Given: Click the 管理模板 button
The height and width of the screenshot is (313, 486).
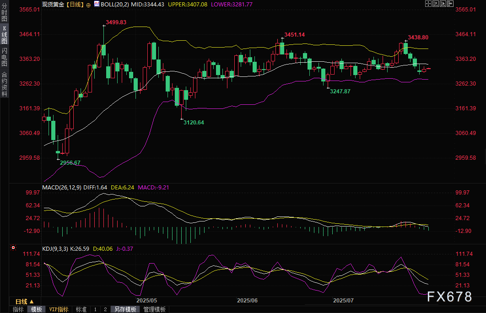Looking at the screenshot, I should [155, 309].
